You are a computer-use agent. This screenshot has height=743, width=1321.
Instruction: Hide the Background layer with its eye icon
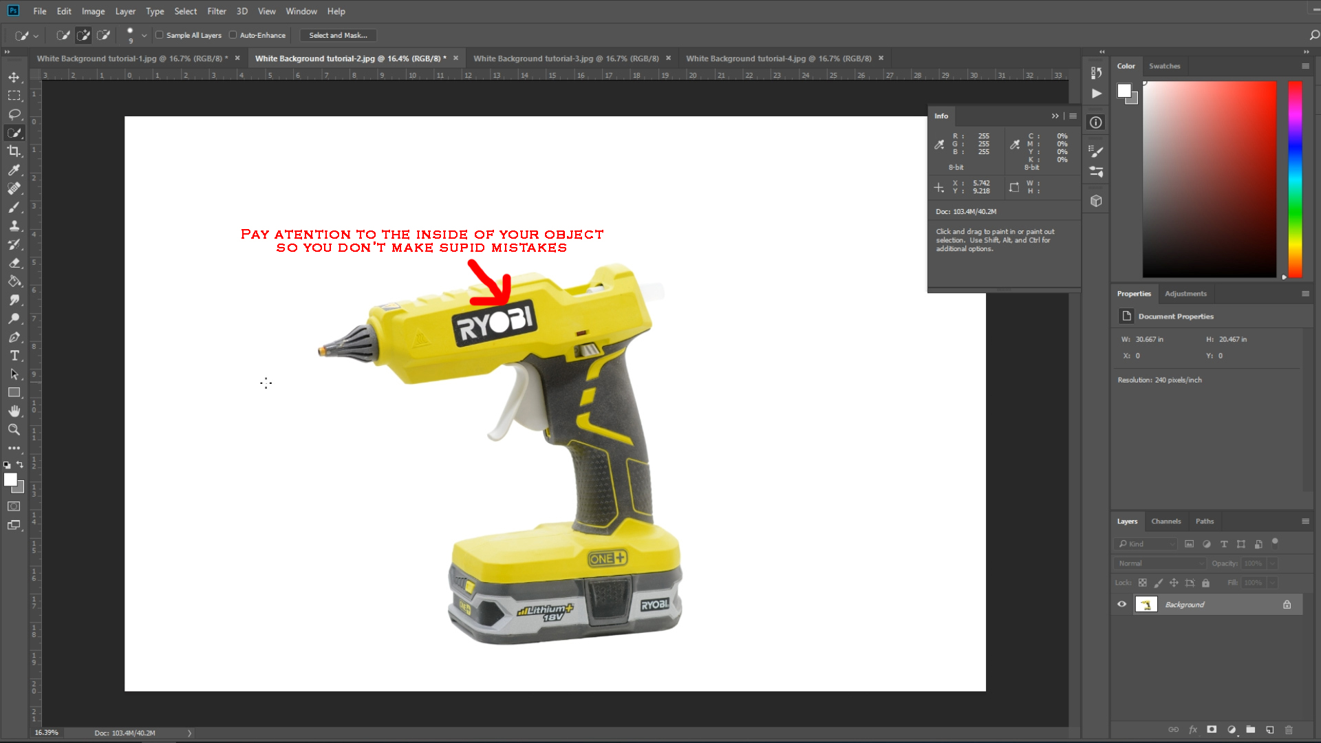(1122, 605)
